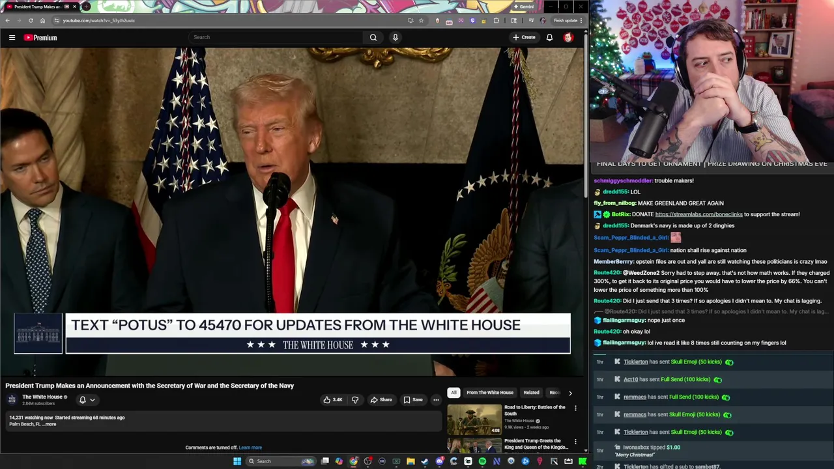Open more actions ellipsis under video
This screenshot has height=469, width=834.
pos(436,400)
